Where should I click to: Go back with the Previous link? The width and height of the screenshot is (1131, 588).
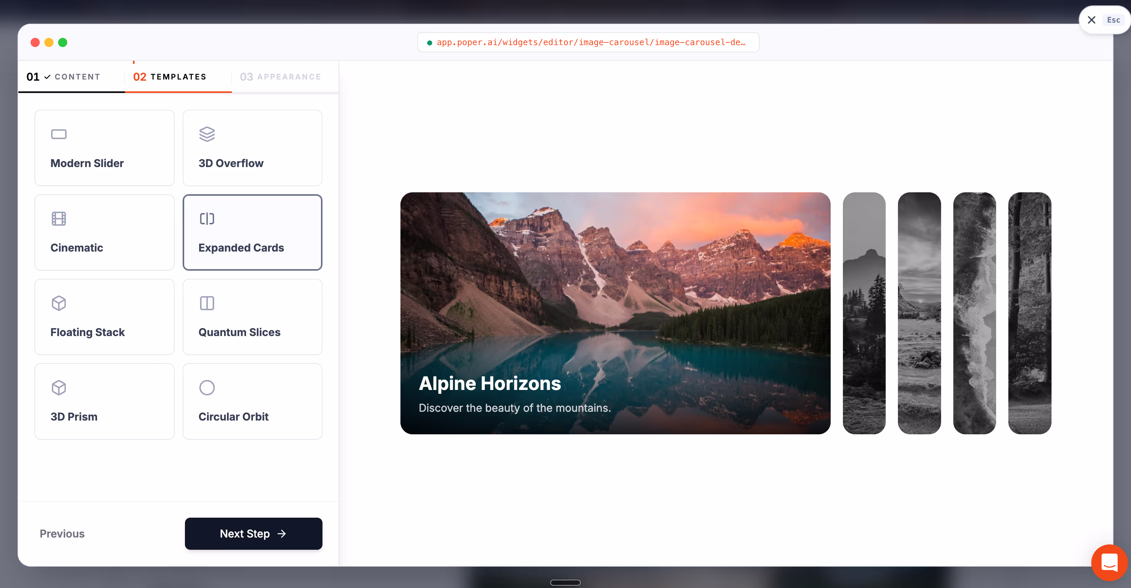pos(62,533)
